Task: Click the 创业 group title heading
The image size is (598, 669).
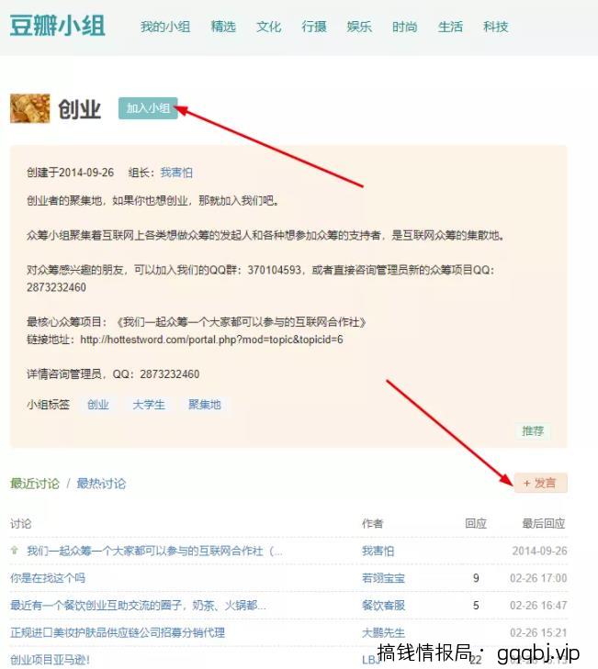Action: (x=79, y=109)
